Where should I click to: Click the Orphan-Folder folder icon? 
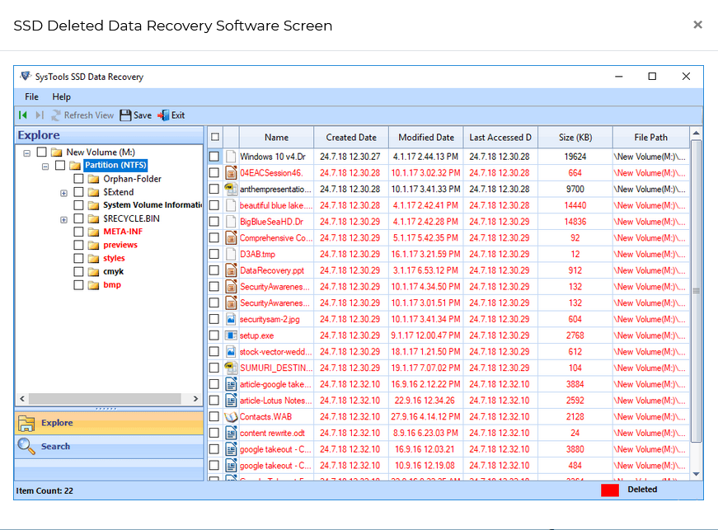coord(93,179)
